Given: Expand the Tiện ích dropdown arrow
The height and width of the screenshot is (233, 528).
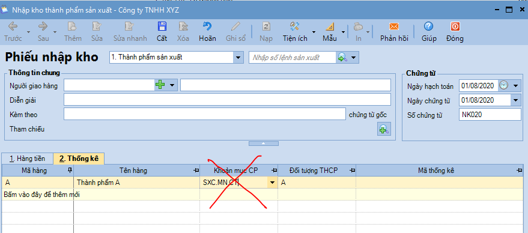Looking at the screenshot, I should (314, 32).
